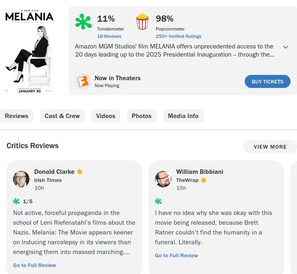Click View More critics reviews button
Image resolution: width=297 pixels, height=274 pixels.
tap(270, 147)
